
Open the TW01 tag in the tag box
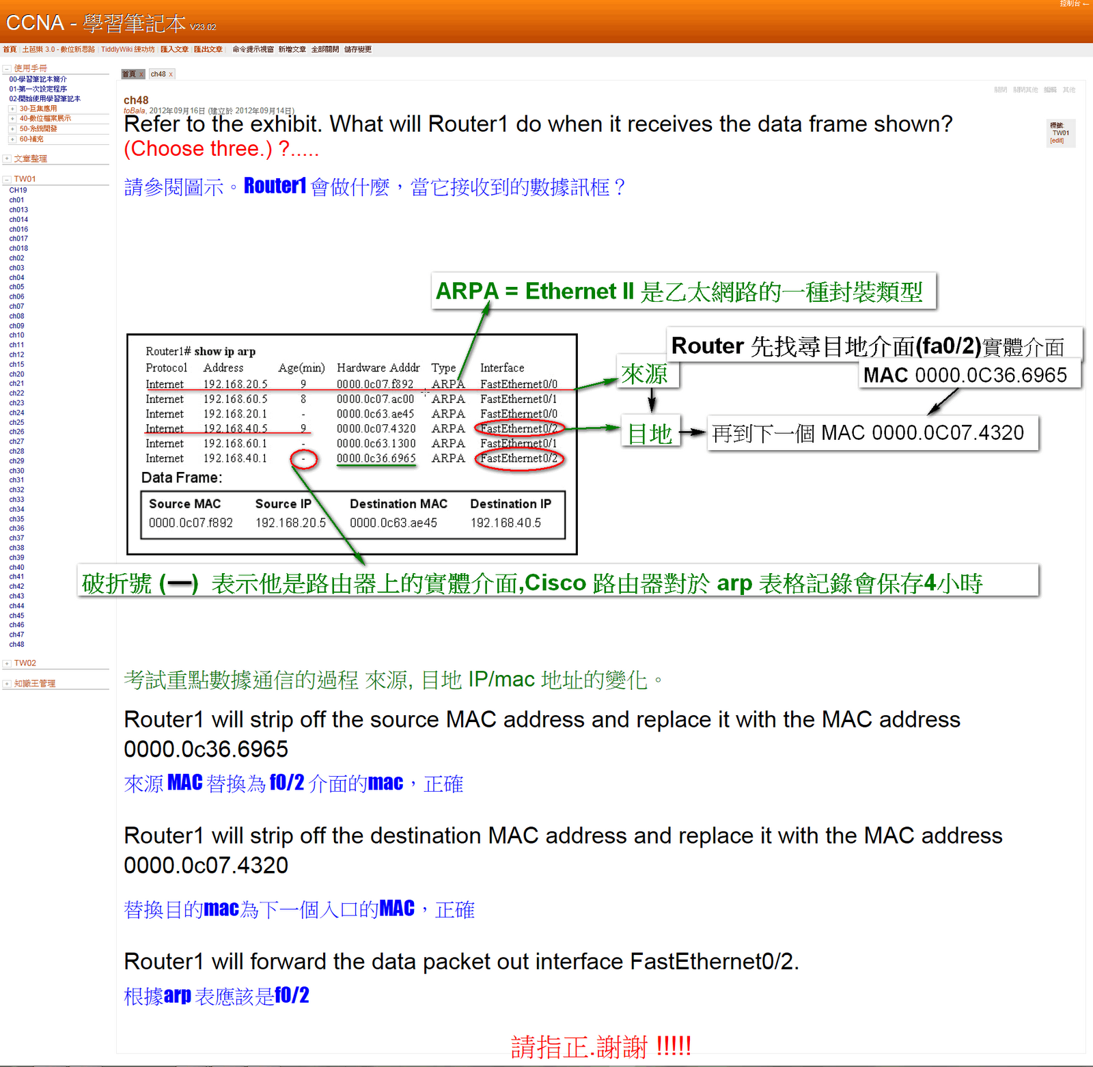pyautogui.click(x=1061, y=133)
